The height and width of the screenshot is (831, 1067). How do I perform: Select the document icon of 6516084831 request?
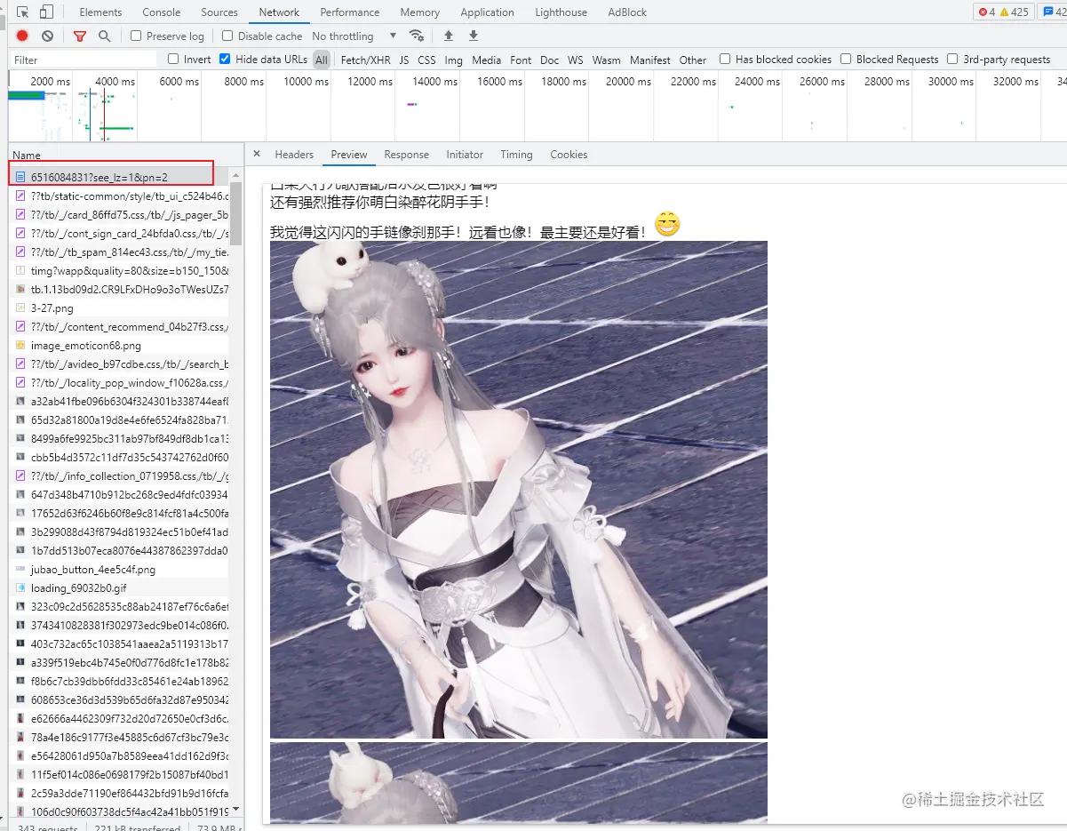point(21,177)
